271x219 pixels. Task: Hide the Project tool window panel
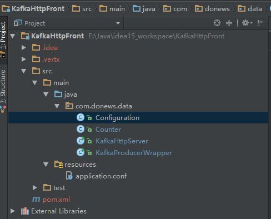click(x=260, y=23)
